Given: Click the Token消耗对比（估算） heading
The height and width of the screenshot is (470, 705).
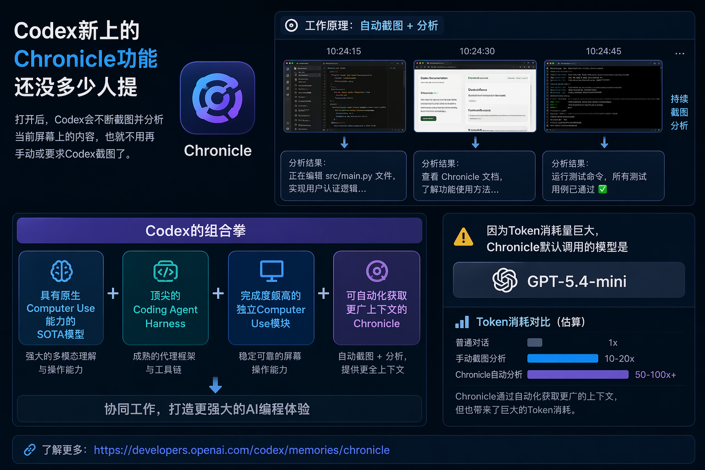Looking at the screenshot, I should pyautogui.click(x=531, y=322).
